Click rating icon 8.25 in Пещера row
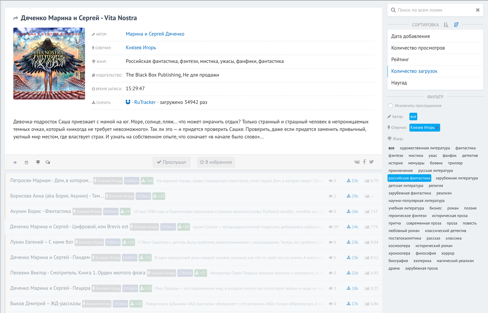The height and width of the screenshot is (313, 488). coord(367,288)
